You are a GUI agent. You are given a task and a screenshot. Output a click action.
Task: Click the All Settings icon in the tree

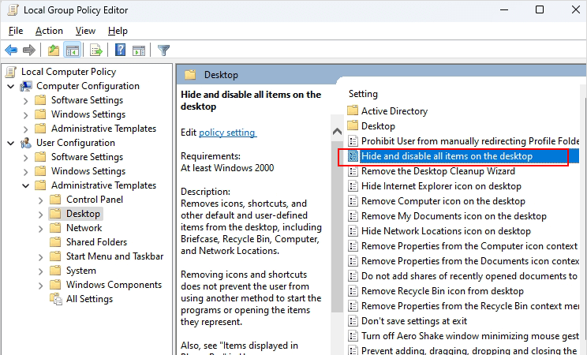coord(56,299)
